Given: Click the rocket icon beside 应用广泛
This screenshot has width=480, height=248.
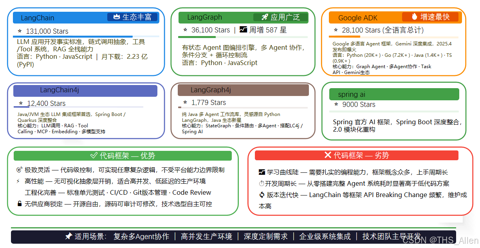Looking at the screenshot, I should click(x=264, y=17).
